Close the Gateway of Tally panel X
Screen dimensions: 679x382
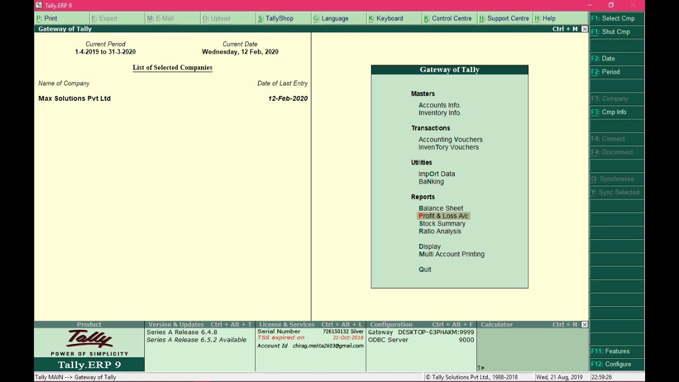(585, 29)
